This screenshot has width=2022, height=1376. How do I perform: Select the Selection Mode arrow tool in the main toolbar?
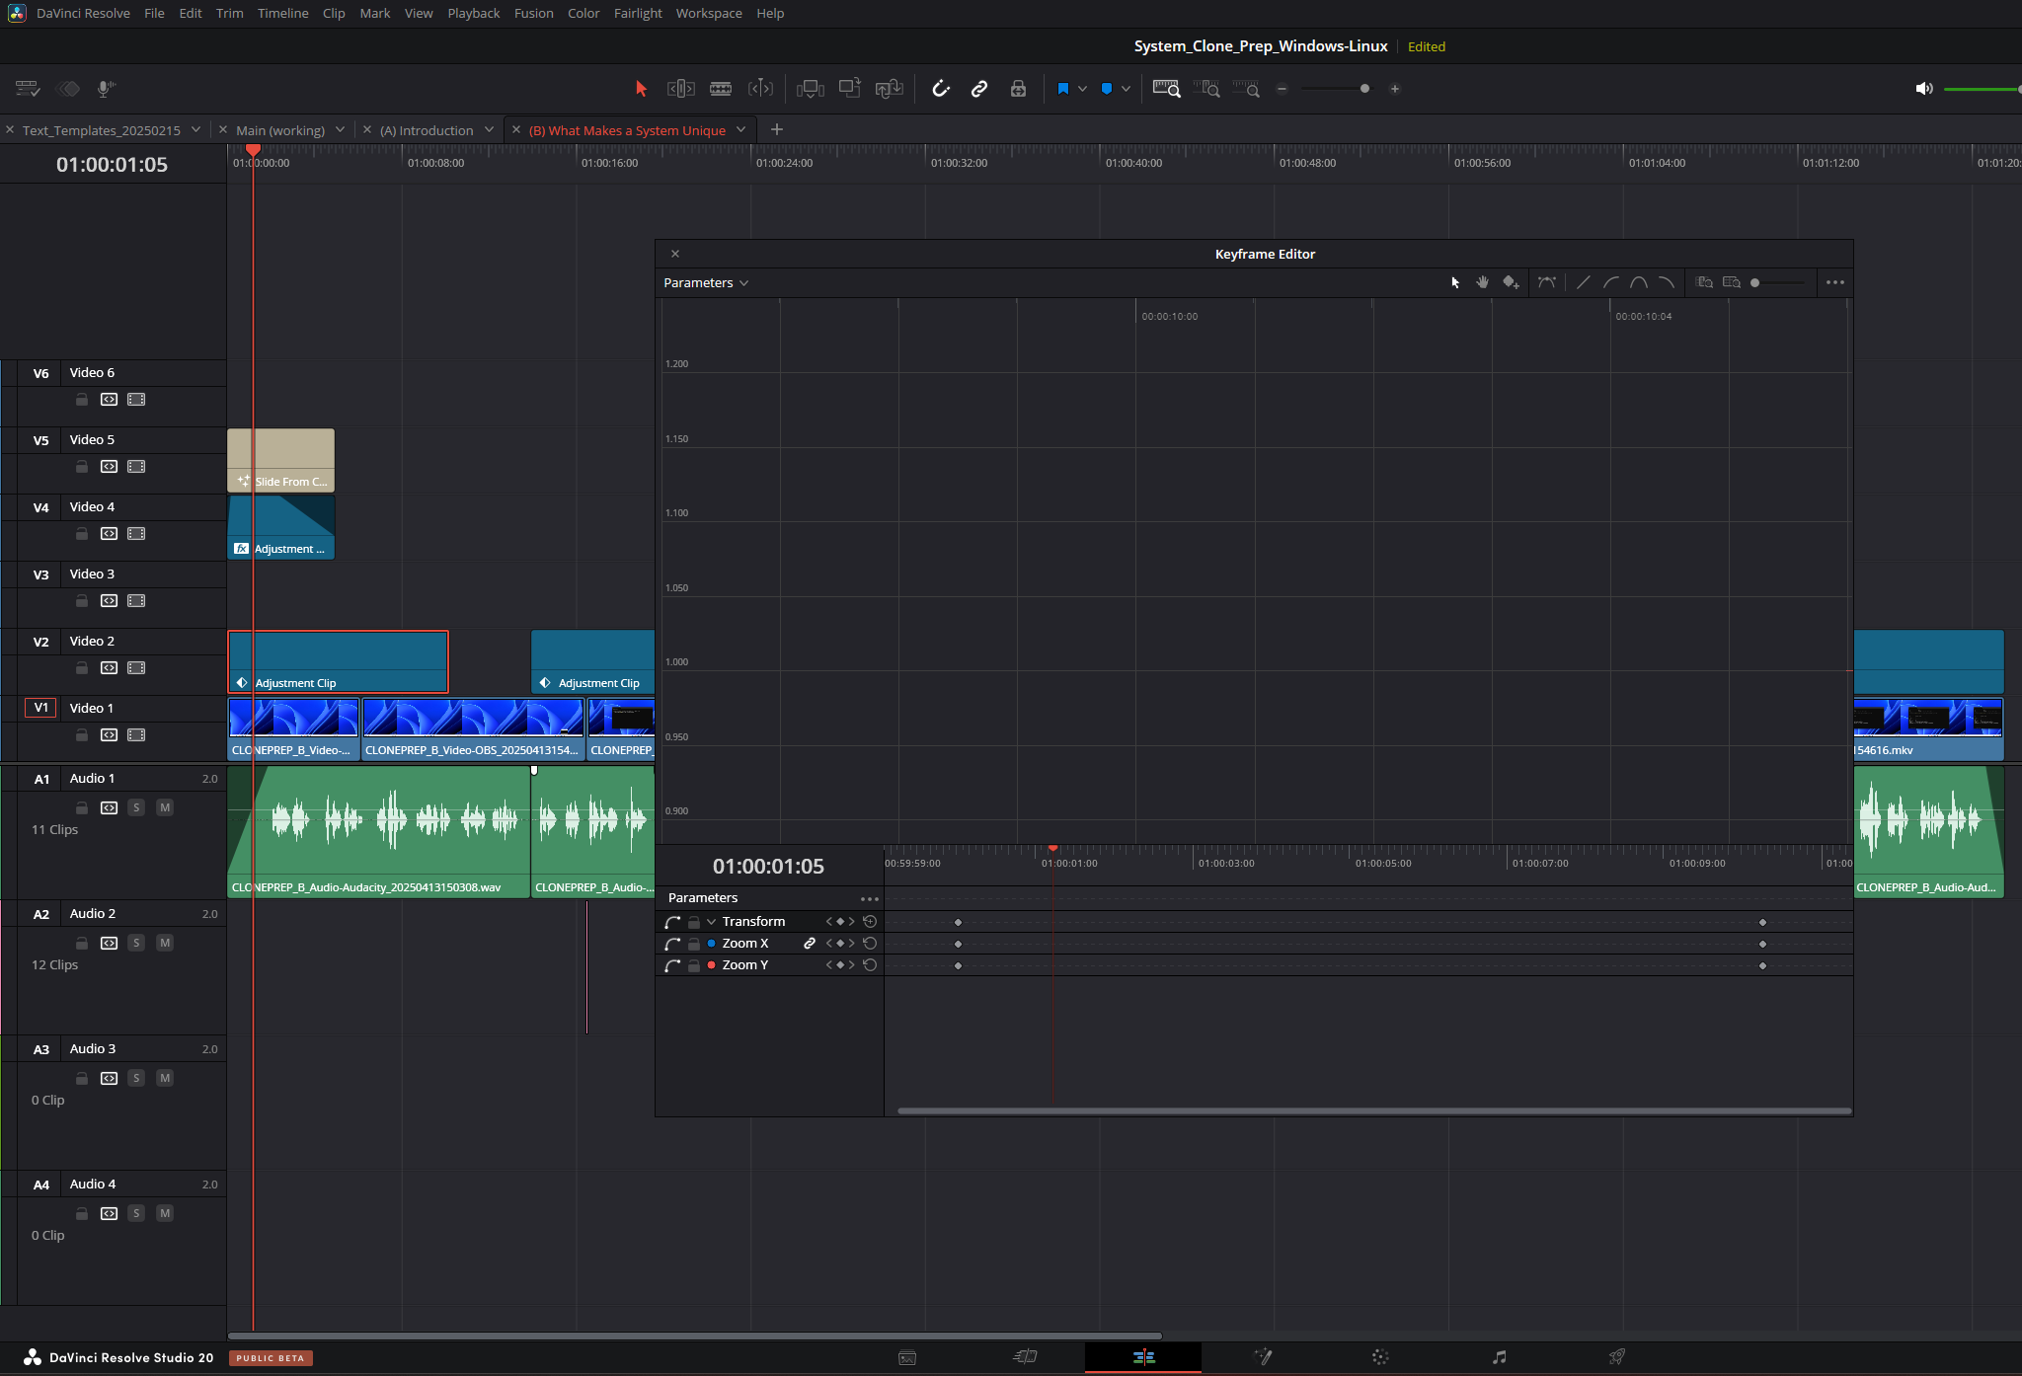[x=641, y=89]
